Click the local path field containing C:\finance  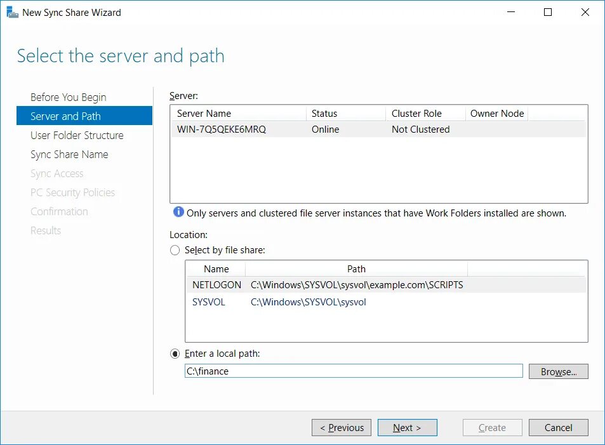point(354,371)
